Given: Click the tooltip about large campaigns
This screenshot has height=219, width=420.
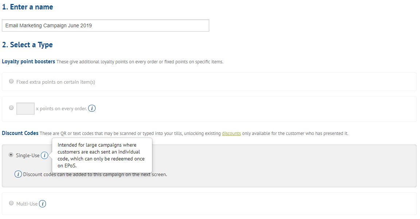Looking at the screenshot, I should [x=102, y=155].
